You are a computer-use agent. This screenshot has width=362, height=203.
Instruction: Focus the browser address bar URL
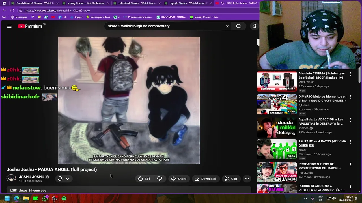pyautogui.click(x=57, y=10)
